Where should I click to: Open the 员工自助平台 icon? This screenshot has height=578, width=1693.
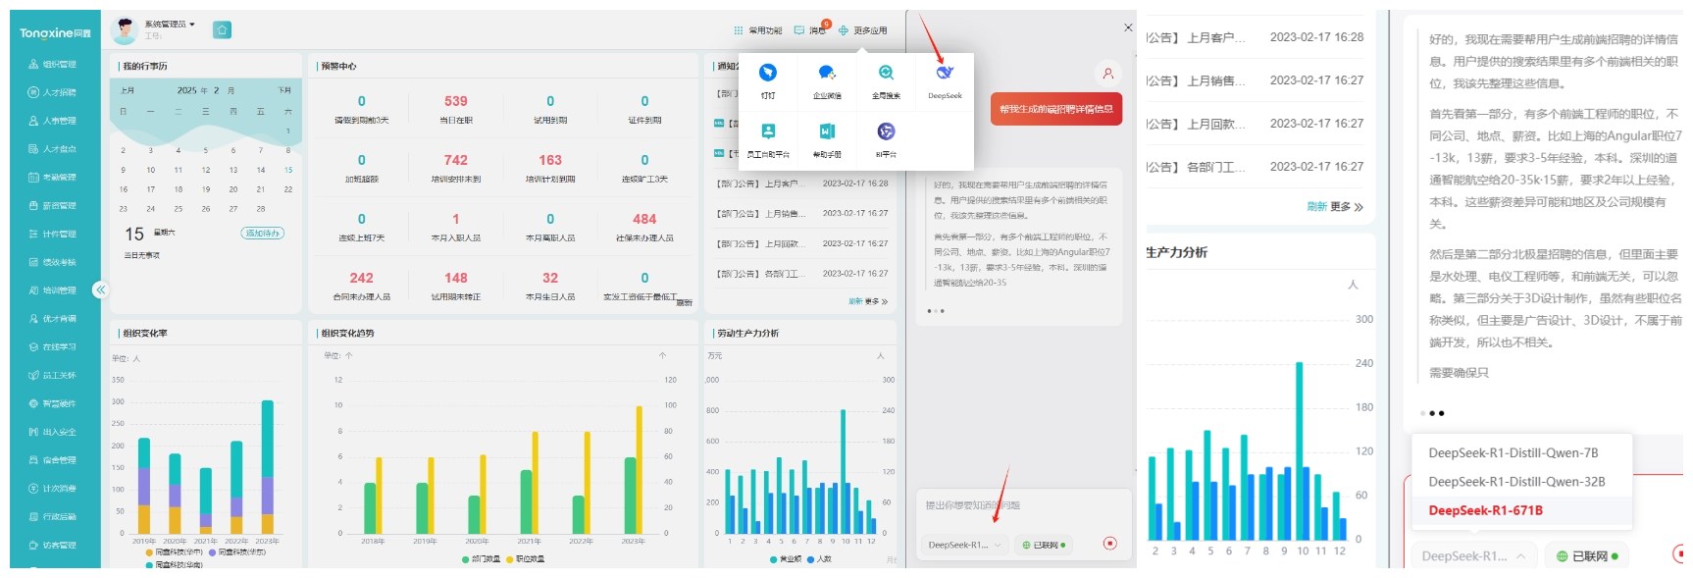(768, 132)
